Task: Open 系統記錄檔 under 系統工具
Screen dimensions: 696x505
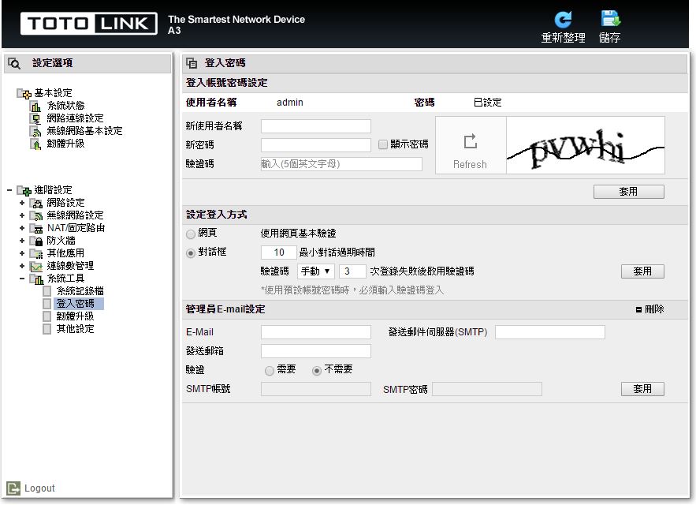Action: pyautogui.click(x=80, y=291)
